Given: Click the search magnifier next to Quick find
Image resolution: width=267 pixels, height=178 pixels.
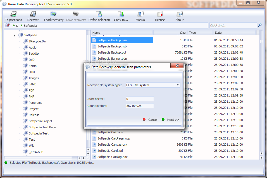Looking at the screenshot, I should (x=260, y=25).
